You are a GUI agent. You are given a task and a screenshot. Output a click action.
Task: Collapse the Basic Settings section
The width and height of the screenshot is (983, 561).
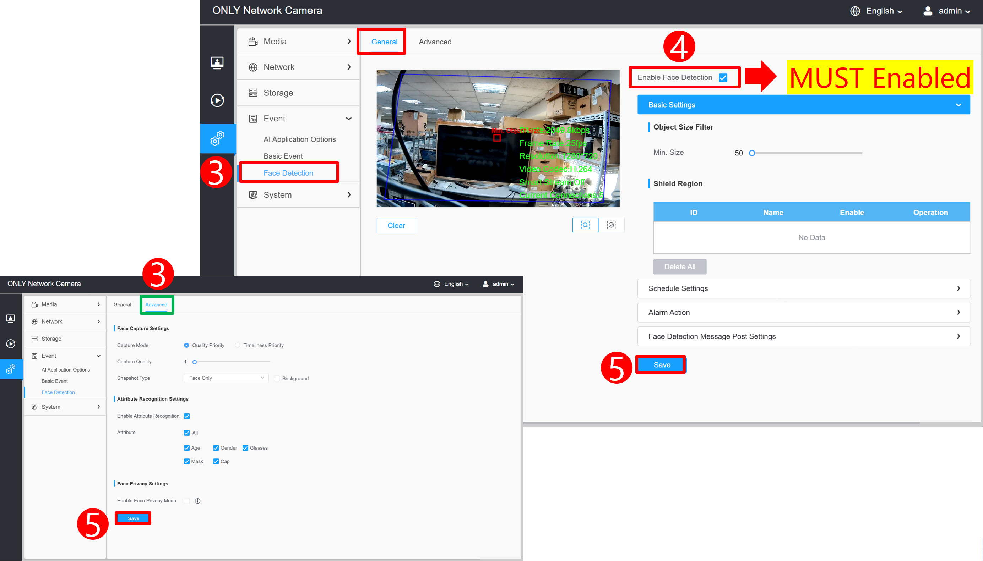[x=804, y=105]
